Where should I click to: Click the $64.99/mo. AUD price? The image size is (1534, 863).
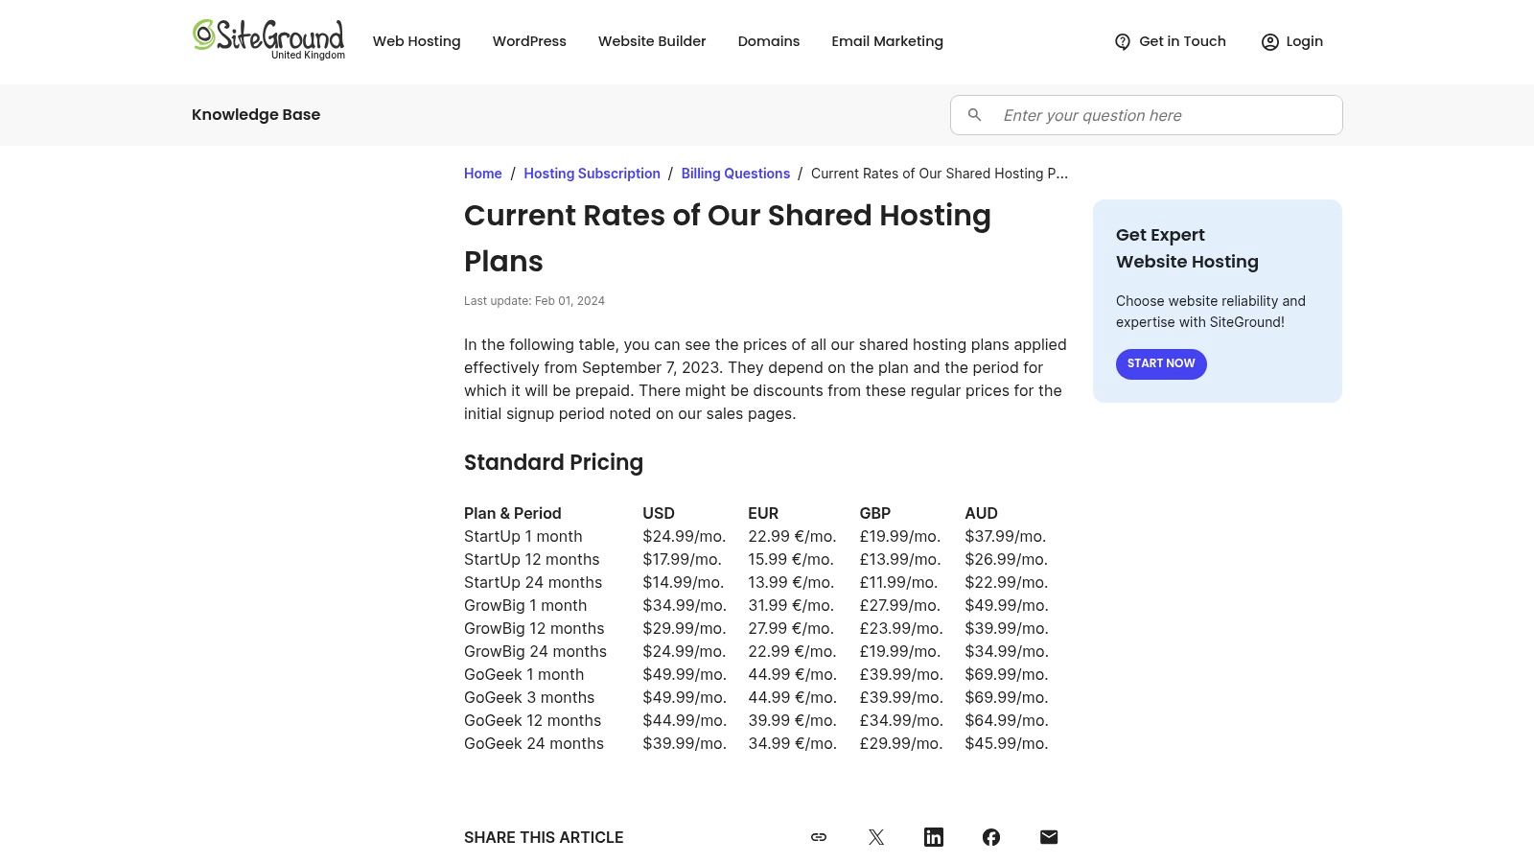tap(1007, 720)
